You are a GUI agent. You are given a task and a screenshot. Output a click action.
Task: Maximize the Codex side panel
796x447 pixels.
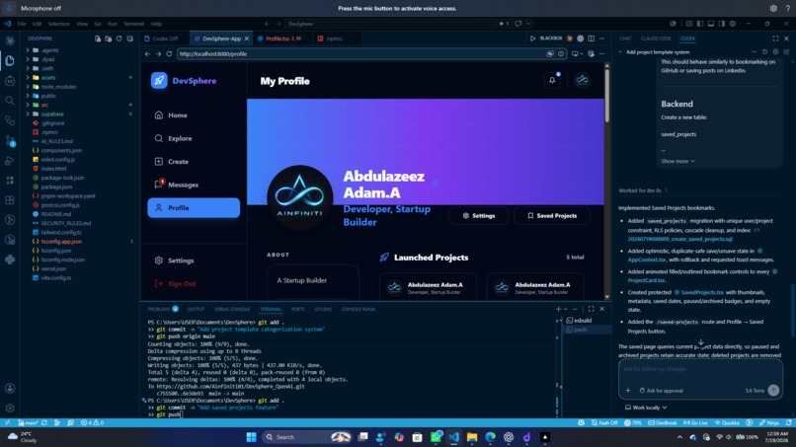(x=775, y=38)
